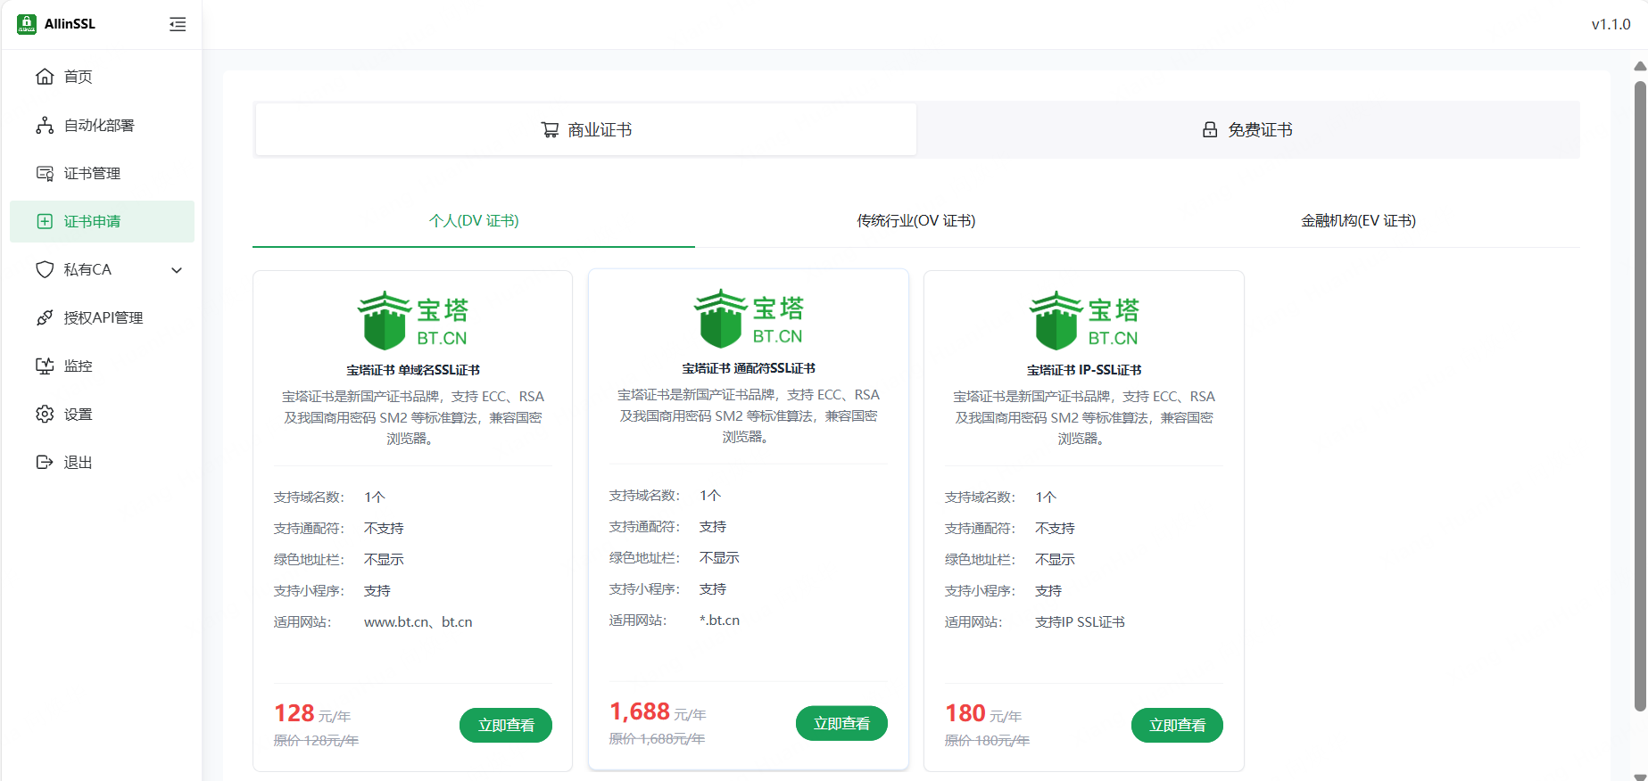Click the BT.CN logo on 通配符SSL证书 card
Viewport: 1648px width, 781px height.
click(749, 318)
